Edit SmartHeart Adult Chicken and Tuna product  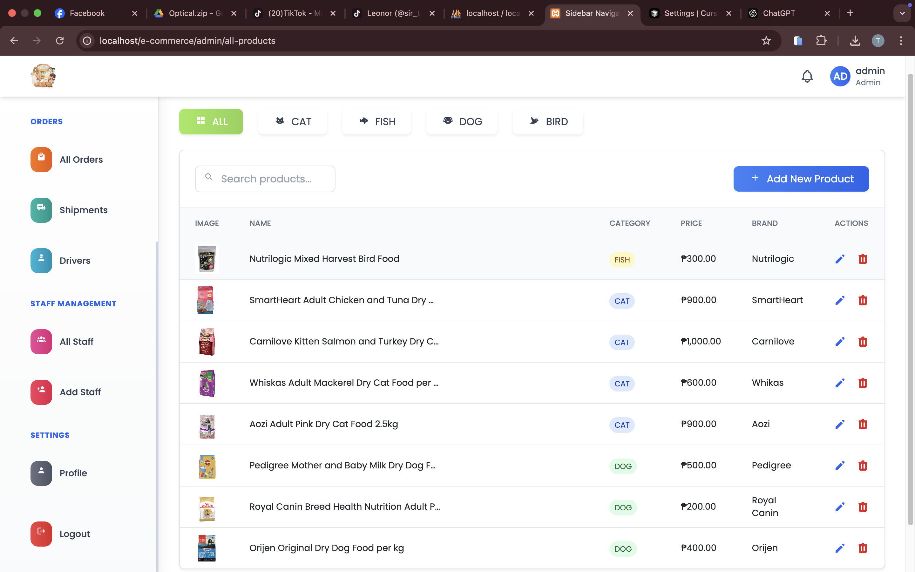[x=840, y=300]
